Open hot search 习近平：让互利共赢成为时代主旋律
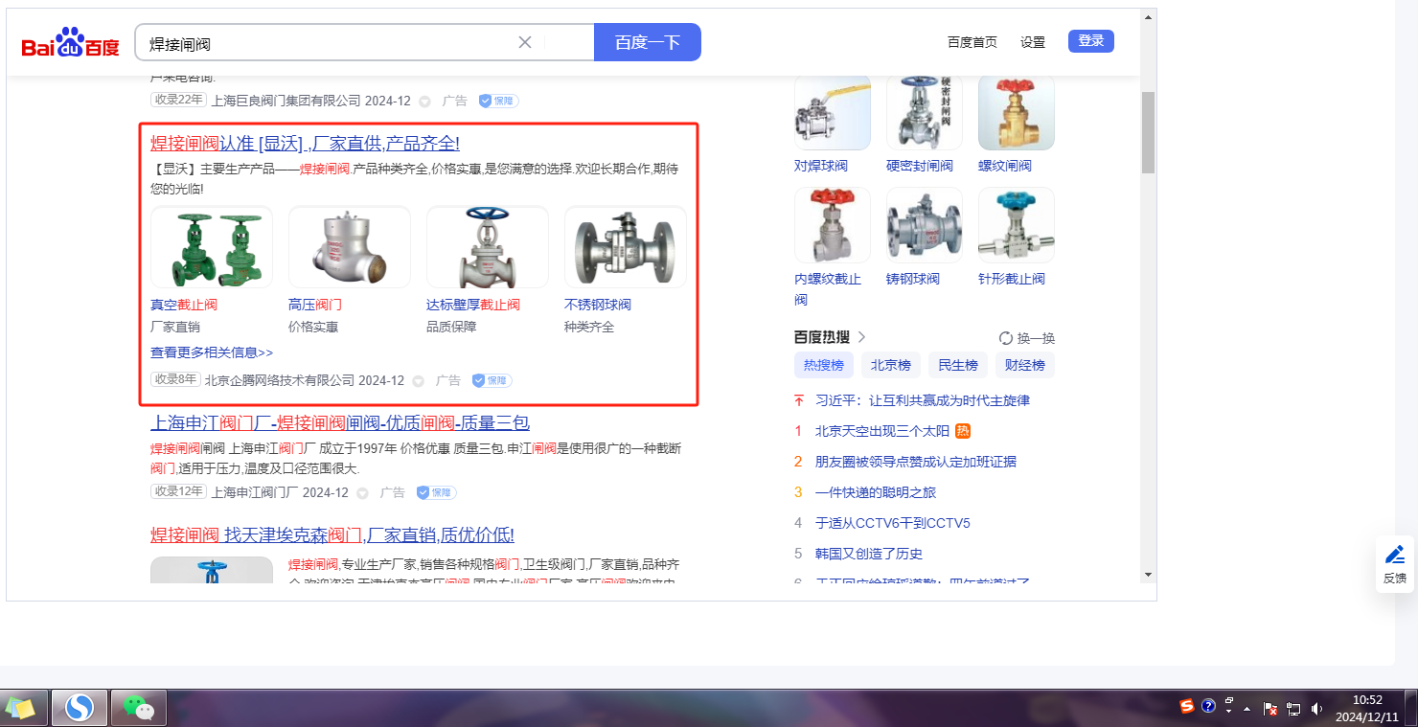This screenshot has width=1418, height=727. click(923, 400)
